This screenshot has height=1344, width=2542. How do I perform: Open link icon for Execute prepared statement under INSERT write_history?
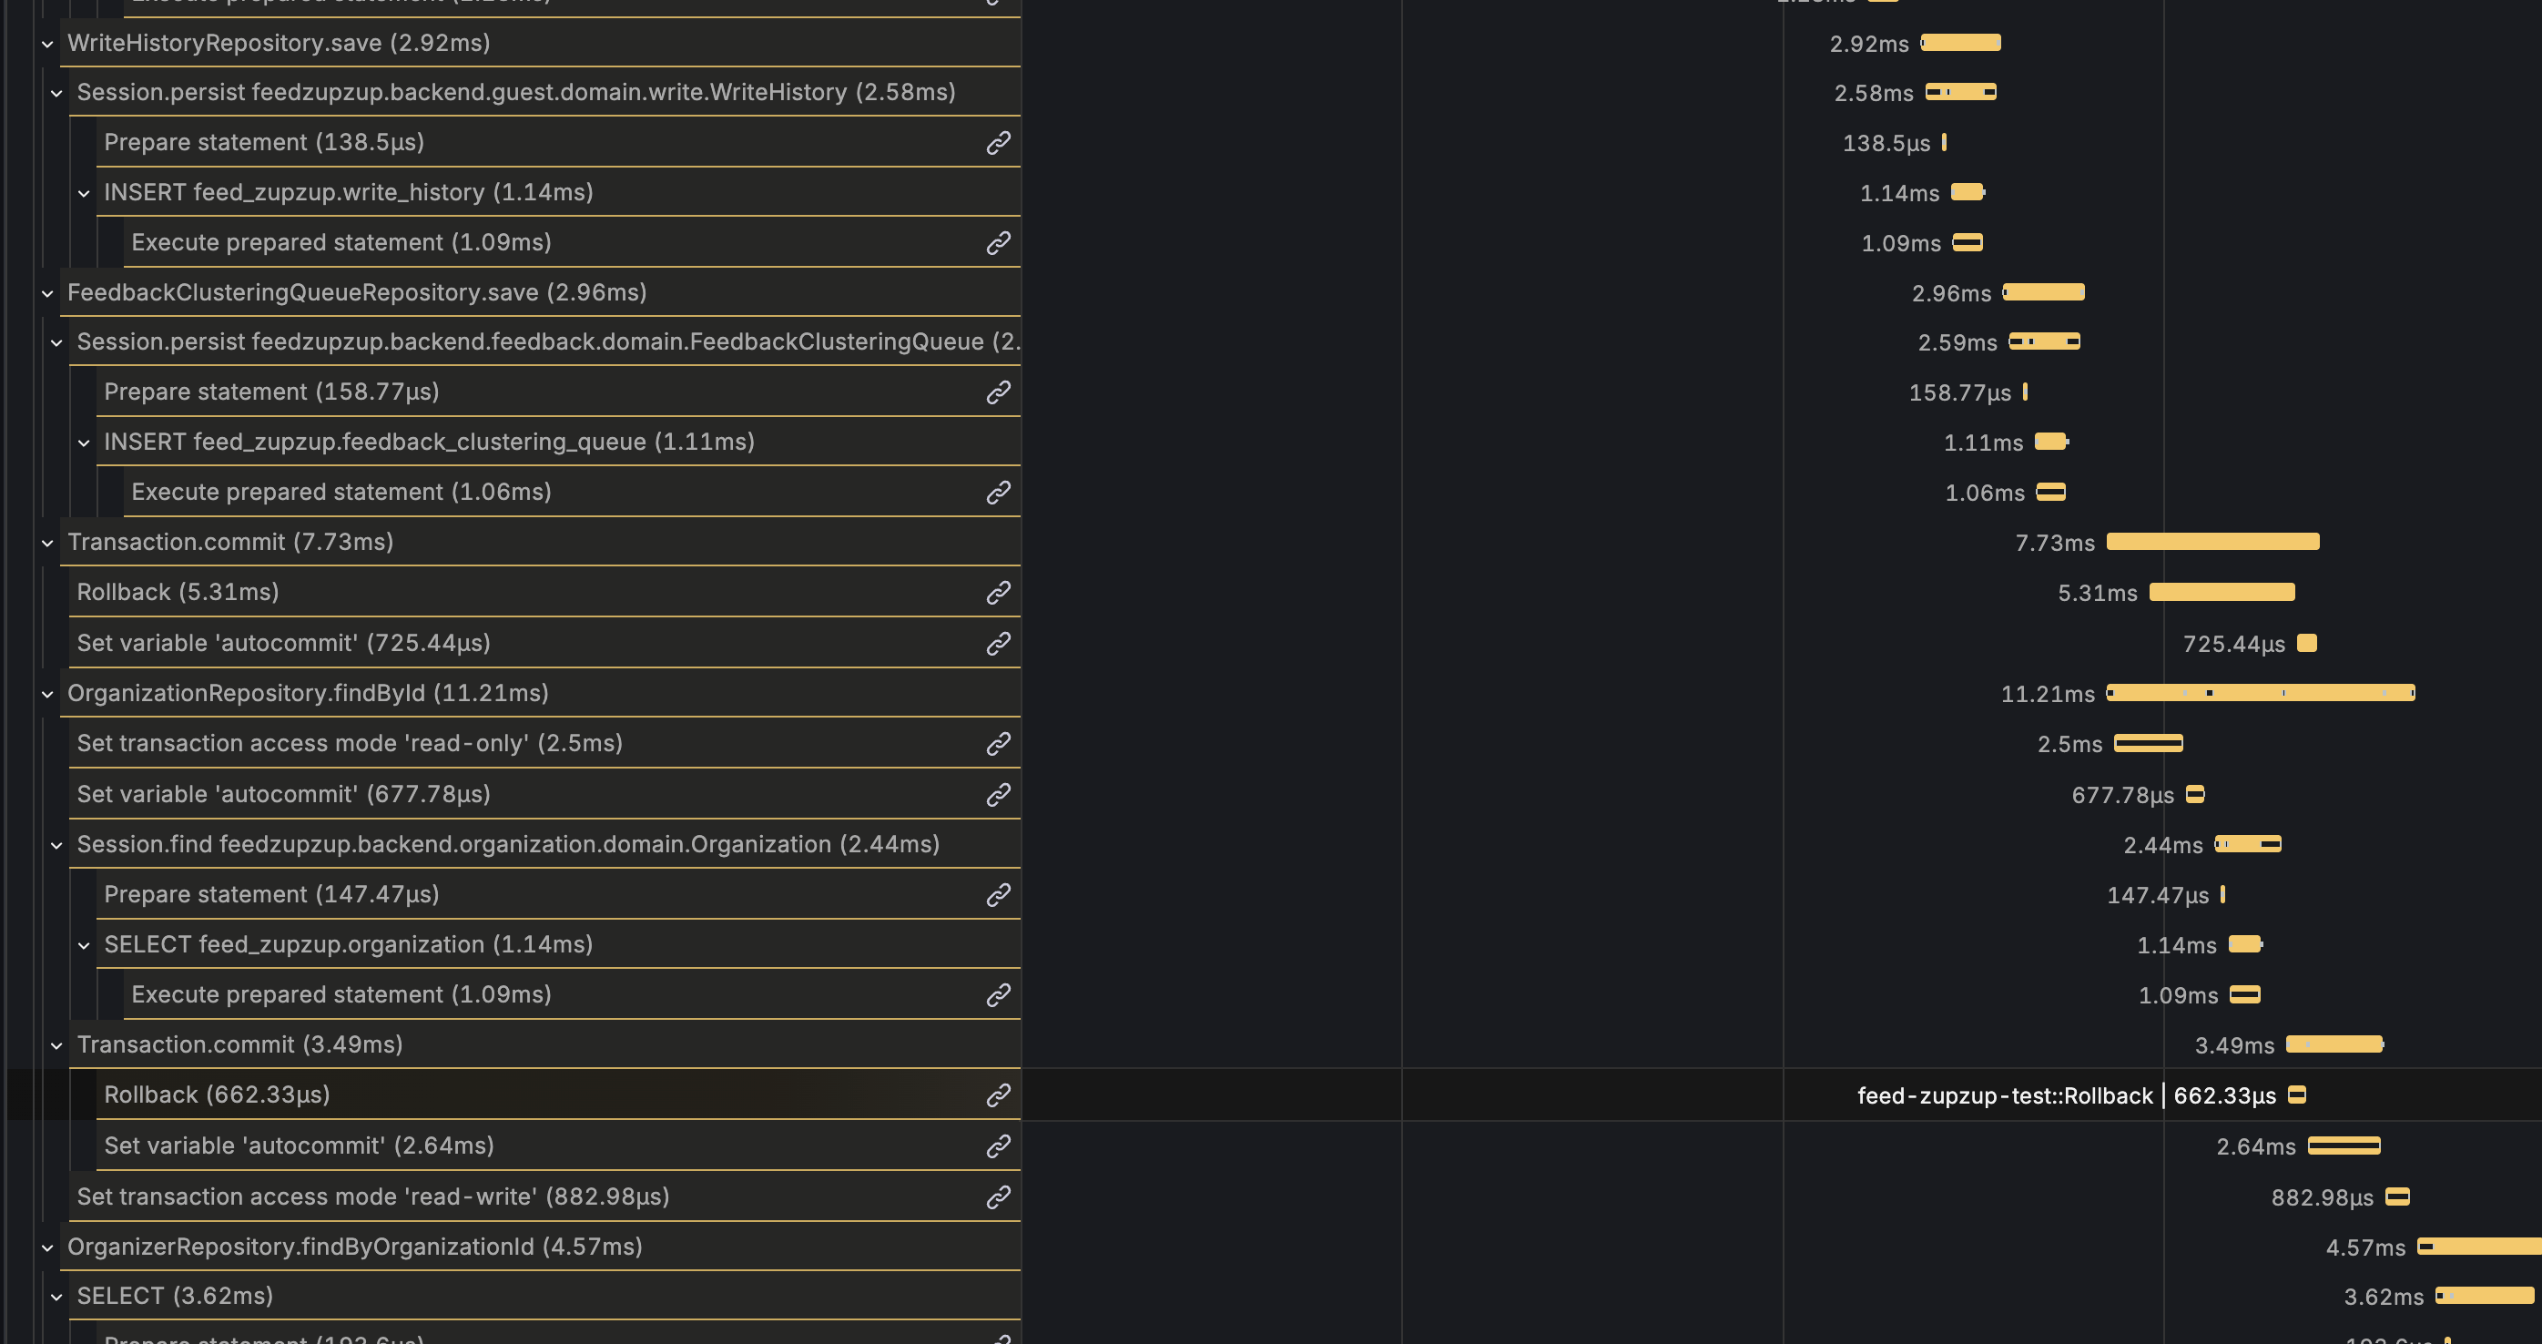pos(999,243)
